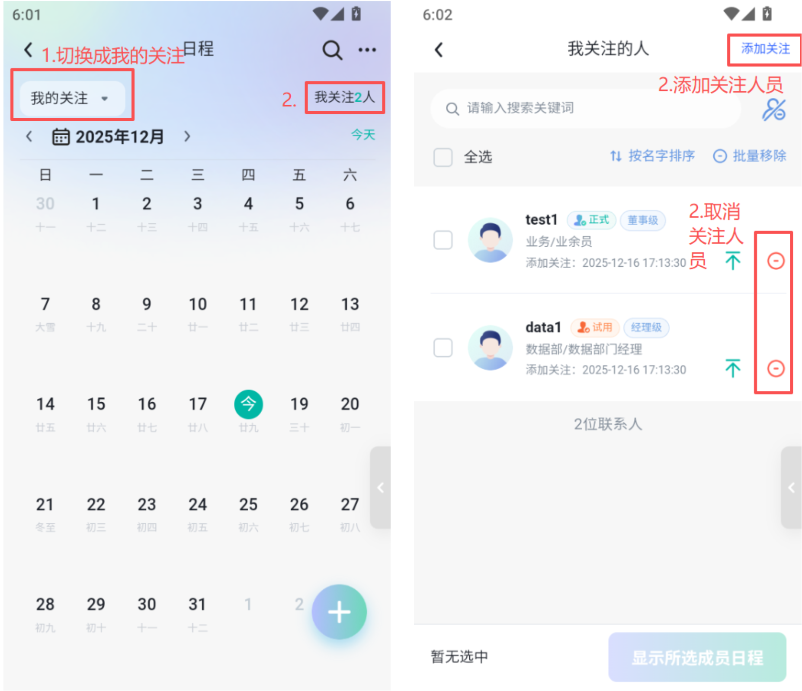Pin data1 to top with arrow icon
This screenshot has height=691, width=802.
coord(732,368)
